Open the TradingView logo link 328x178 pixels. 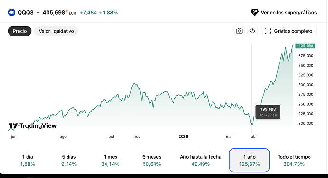pos(32,125)
